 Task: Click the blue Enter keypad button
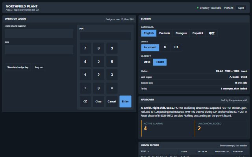pyautogui.click(x=125, y=101)
